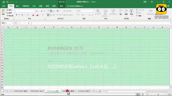Toggle Bold formatting

pos(17,15)
